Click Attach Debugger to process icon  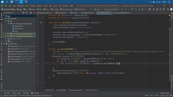pyautogui.click(x=142, y=9)
